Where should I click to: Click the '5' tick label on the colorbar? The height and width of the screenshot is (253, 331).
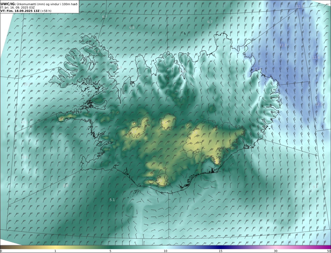click(110, 251)
